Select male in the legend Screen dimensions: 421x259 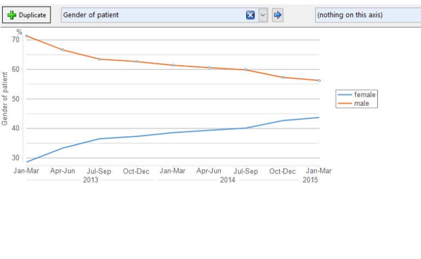click(x=361, y=103)
